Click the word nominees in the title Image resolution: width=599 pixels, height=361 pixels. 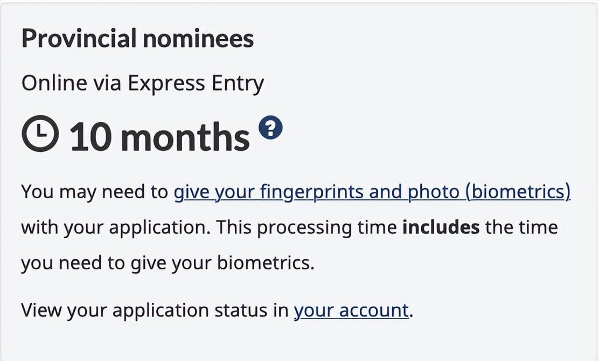198,39
